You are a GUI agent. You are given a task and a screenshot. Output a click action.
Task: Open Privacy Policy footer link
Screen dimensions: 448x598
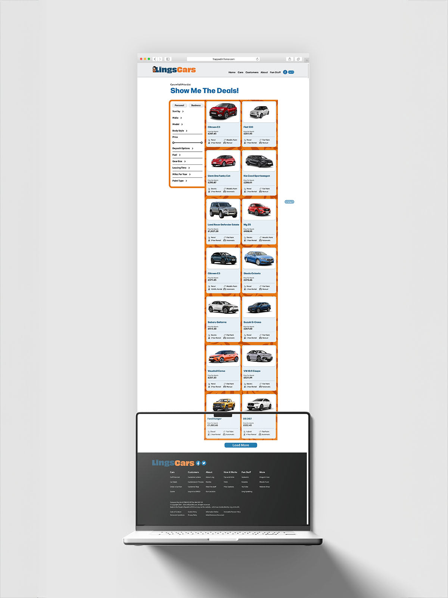click(x=192, y=515)
